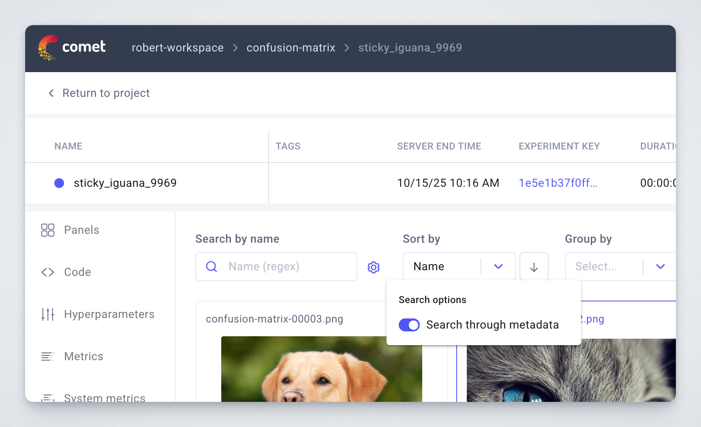Open search options with the gear icon
The width and height of the screenshot is (701, 427).
click(374, 267)
